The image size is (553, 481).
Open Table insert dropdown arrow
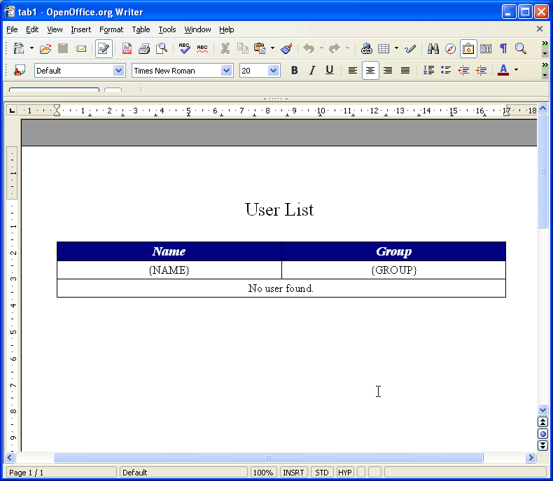click(396, 48)
